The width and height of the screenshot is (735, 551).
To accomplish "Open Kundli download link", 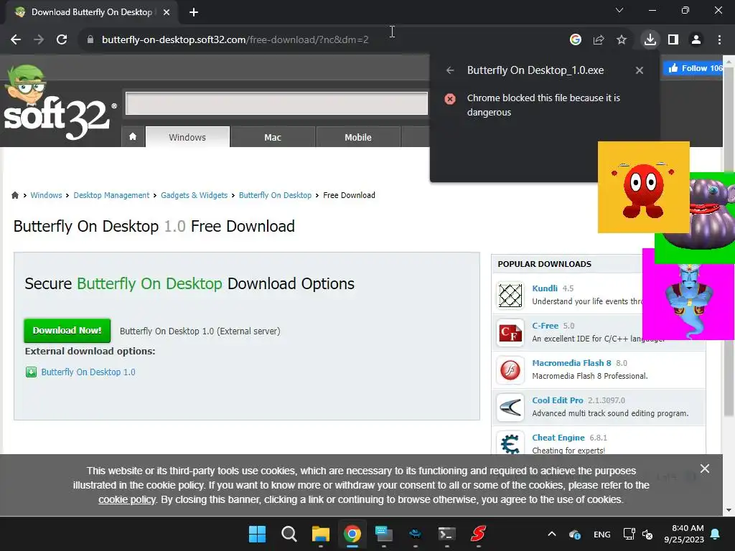I will click(x=545, y=288).
